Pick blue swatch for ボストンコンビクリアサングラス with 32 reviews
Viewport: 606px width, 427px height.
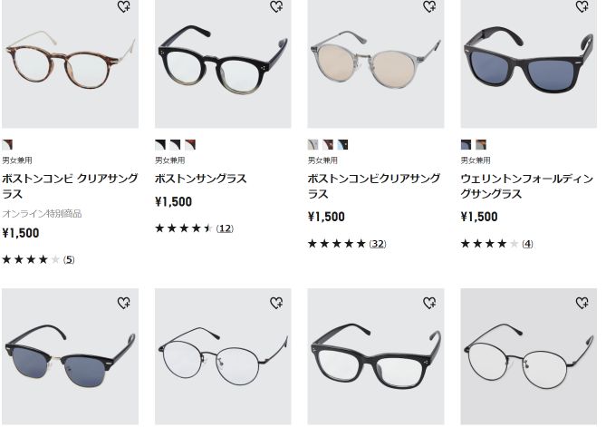pos(342,145)
